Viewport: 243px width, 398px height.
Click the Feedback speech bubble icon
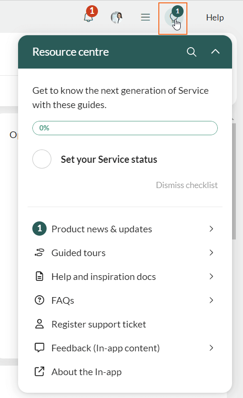click(39, 348)
